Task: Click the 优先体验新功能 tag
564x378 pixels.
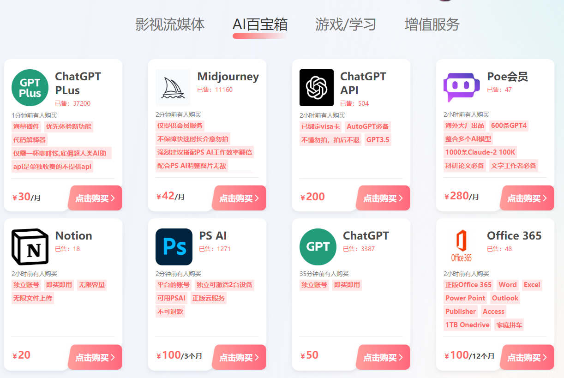Action: pos(69,126)
